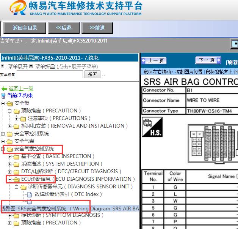
Task: Click folder icon of 注意事项 (PRECAUTIONS)
Action: pos(23,118)
